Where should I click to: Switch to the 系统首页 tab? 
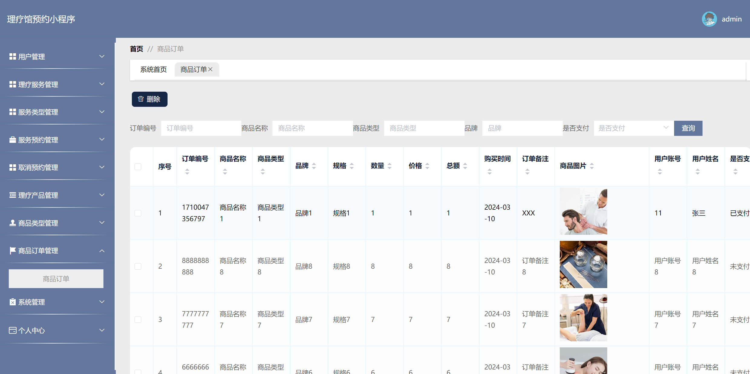pos(153,70)
